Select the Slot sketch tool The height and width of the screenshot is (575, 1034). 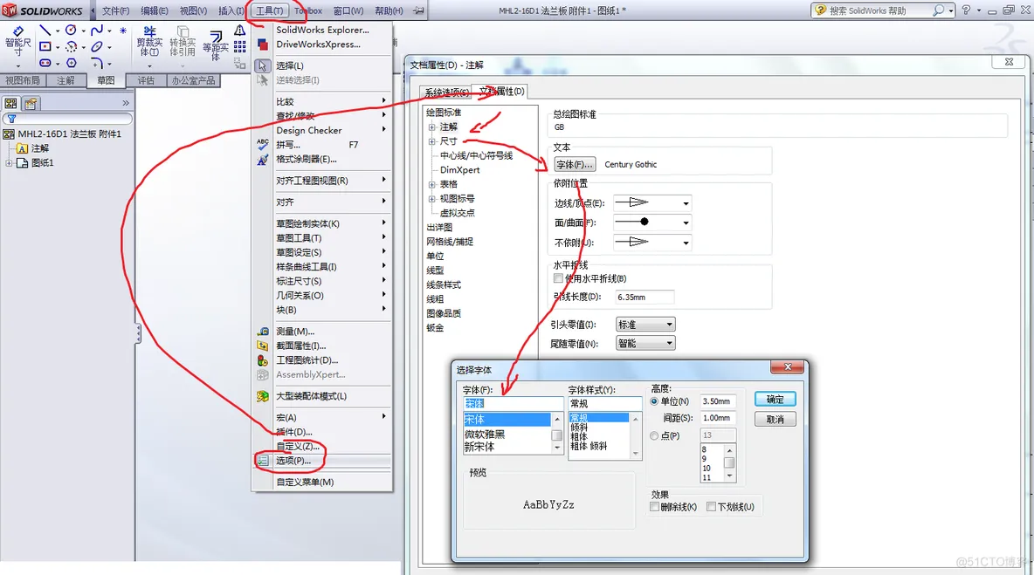[x=45, y=63]
